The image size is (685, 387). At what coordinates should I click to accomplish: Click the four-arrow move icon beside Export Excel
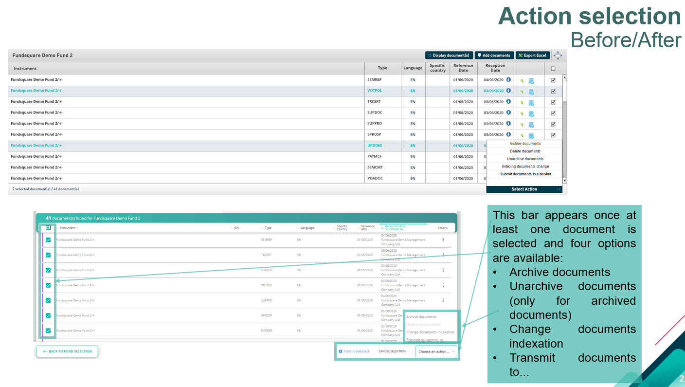click(x=558, y=55)
